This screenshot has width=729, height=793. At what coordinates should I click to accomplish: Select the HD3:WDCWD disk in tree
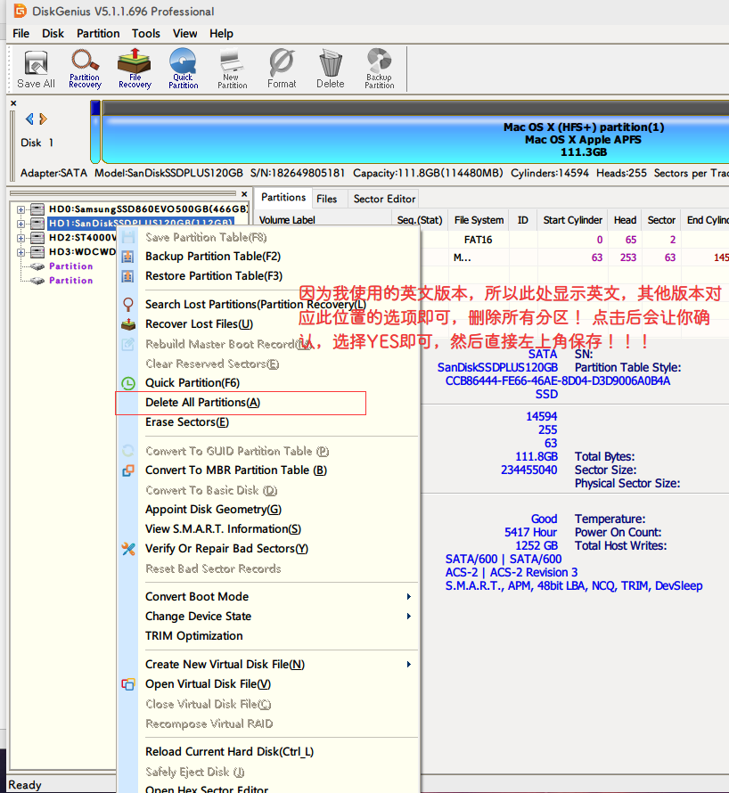pyautogui.click(x=83, y=252)
